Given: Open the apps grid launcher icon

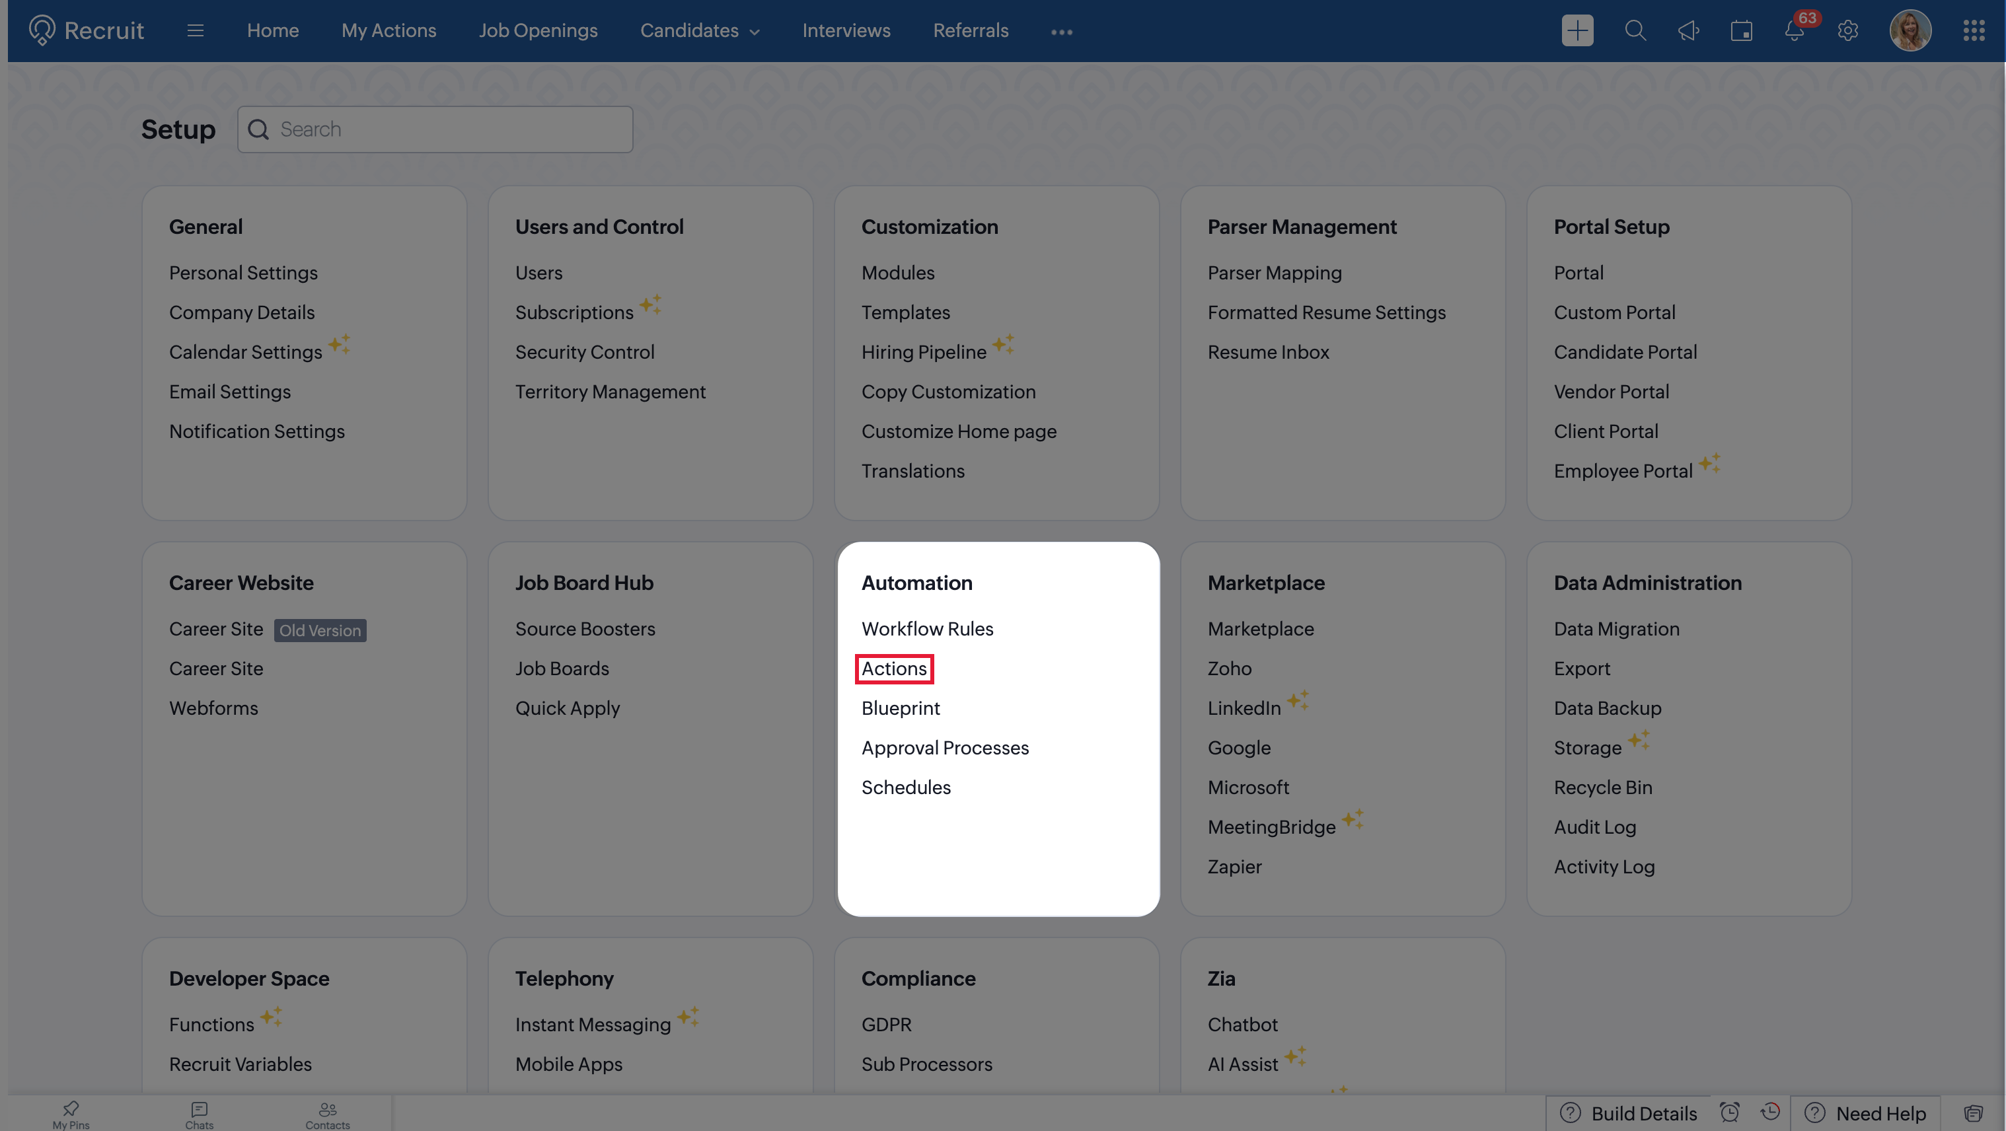Looking at the screenshot, I should click(1973, 30).
